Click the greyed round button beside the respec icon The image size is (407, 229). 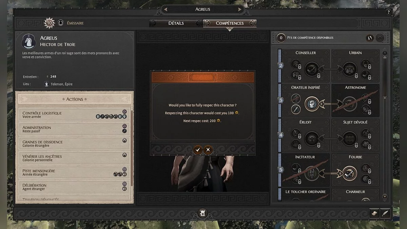click(x=380, y=38)
